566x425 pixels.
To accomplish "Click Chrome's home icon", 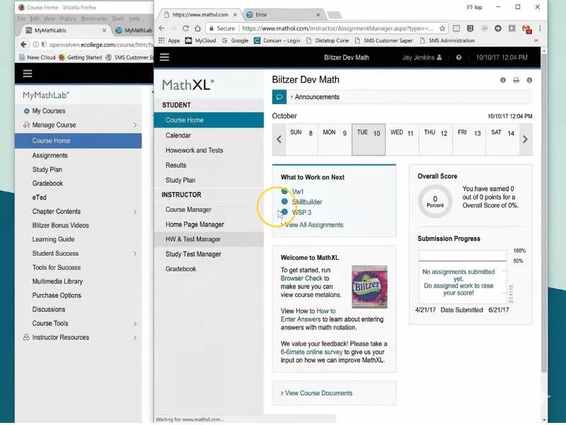I will (197, 28).
